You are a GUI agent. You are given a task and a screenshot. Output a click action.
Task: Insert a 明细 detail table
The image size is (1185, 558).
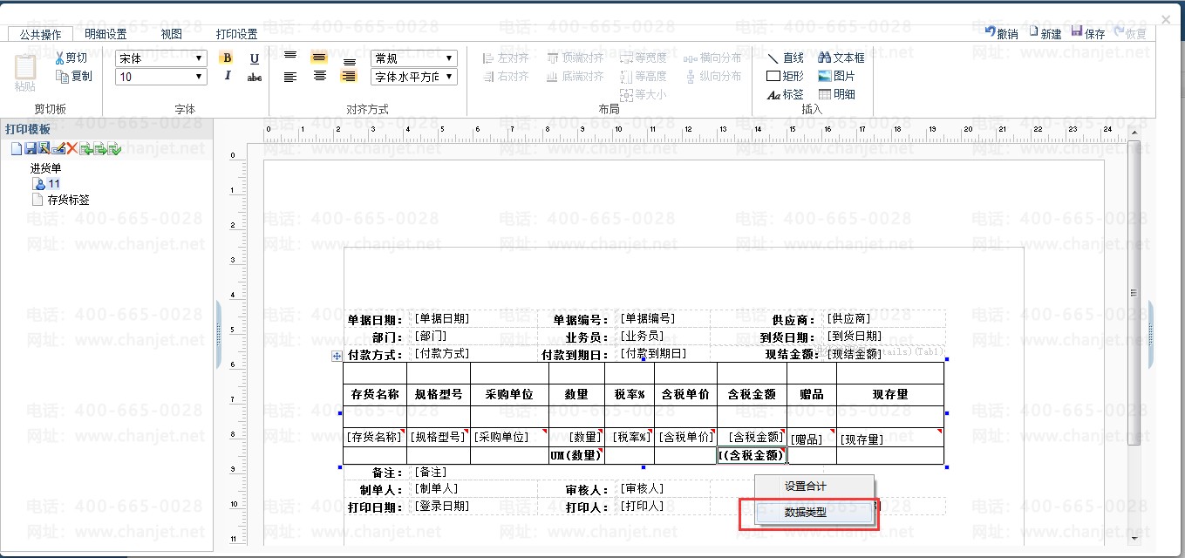pos(836,94)
